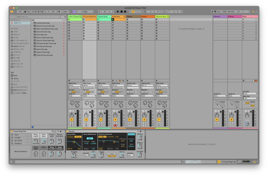Start playback with the Play button
Viewport: 268px width, 176px height.
(118, 12)
